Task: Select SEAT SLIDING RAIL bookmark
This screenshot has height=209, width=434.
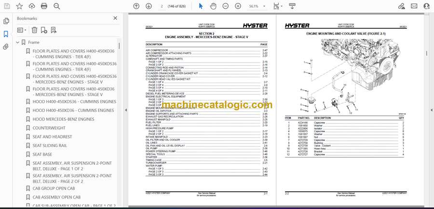Action: coord(50,146)
